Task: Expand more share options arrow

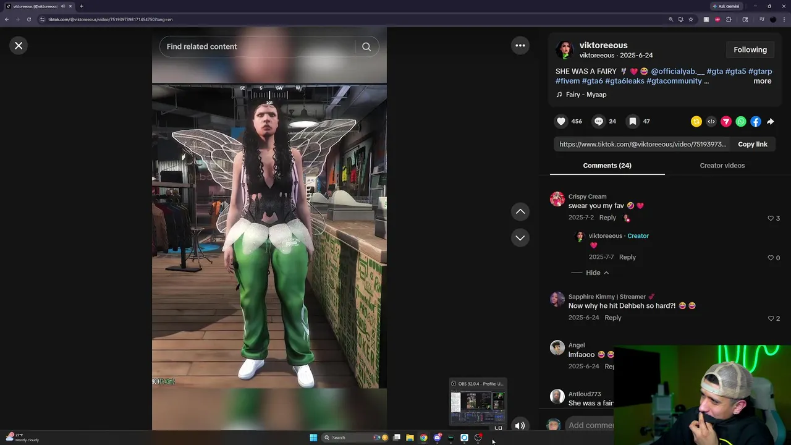Action: coord(771,122)
